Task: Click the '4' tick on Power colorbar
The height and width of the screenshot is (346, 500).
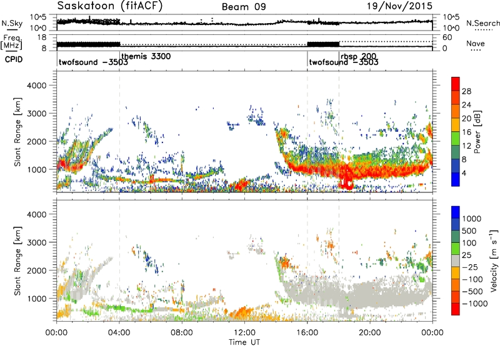Action: click(464, 173)
